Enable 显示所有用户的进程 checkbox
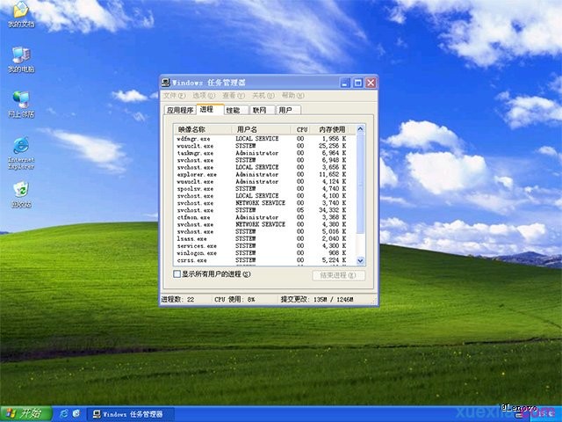 [177, 274]
